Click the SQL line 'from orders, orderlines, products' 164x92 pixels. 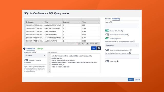coord(63,60)
